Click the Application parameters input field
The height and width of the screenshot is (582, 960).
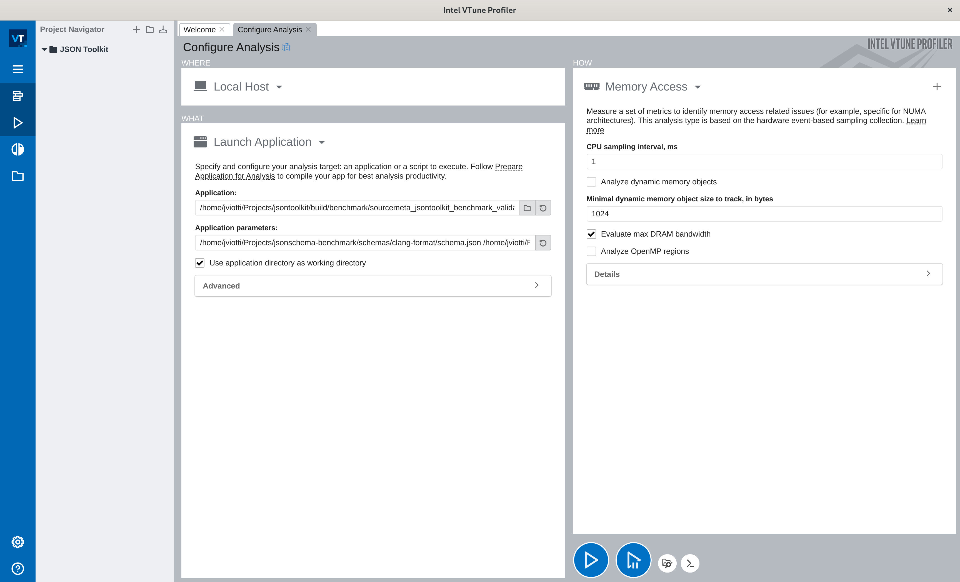coord(365,243)
